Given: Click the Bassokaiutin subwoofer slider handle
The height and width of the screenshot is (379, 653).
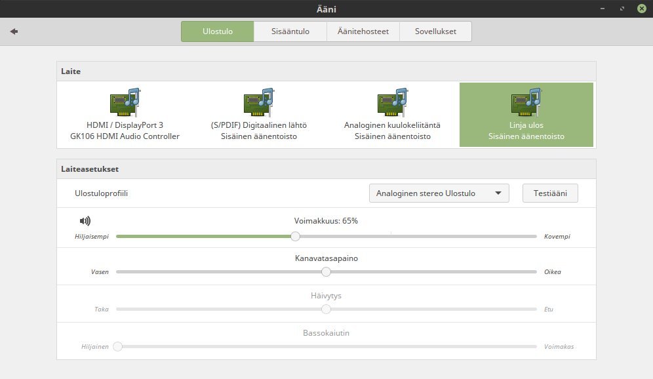Looking at the screenshot, I should (x=117, y=347).
